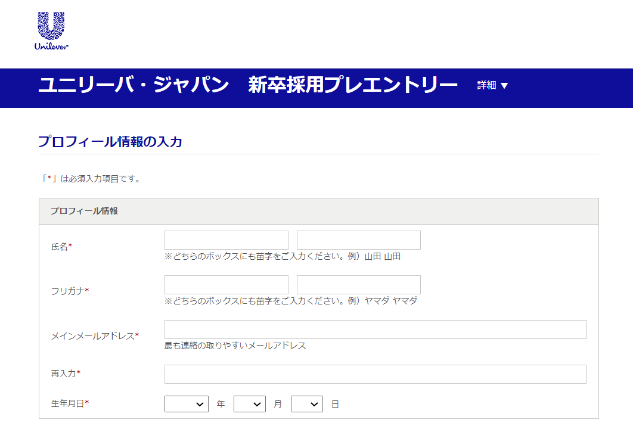Click the right フリガナ input box

(358, 285)
